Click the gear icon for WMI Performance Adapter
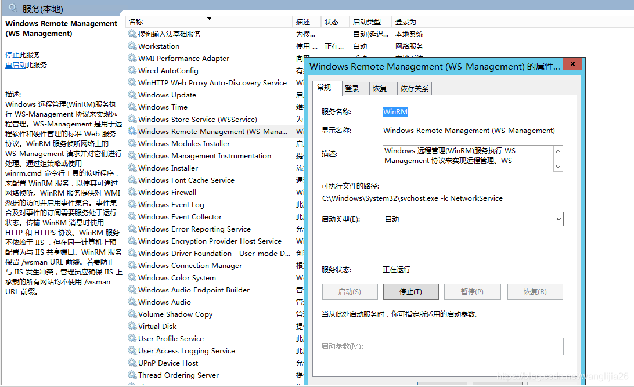The width and height of the screenshot is (634, 387). [132, 58]
